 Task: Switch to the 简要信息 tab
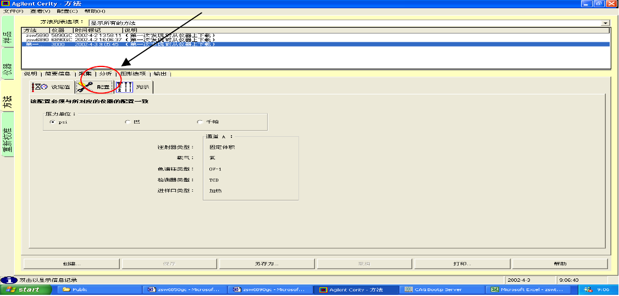pos(58,74)
